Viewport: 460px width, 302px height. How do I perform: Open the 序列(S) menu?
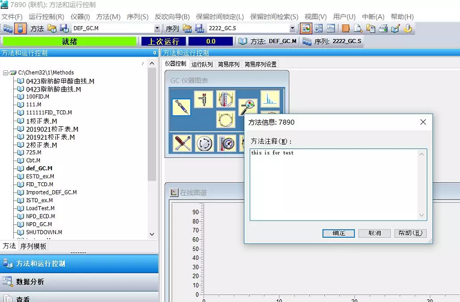tap(137, 17)
